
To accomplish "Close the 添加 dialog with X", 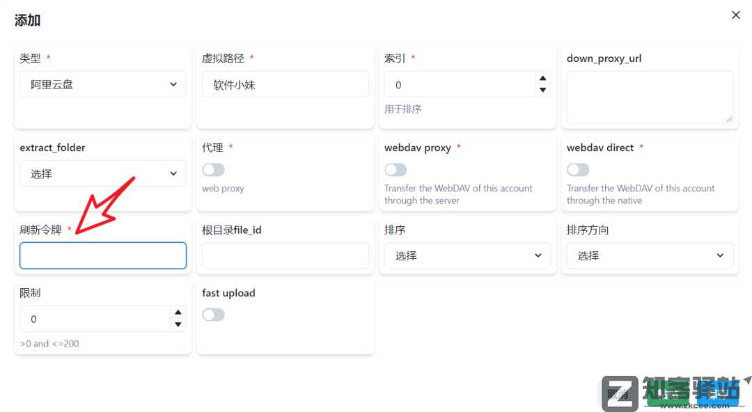I will pos(735,15).
